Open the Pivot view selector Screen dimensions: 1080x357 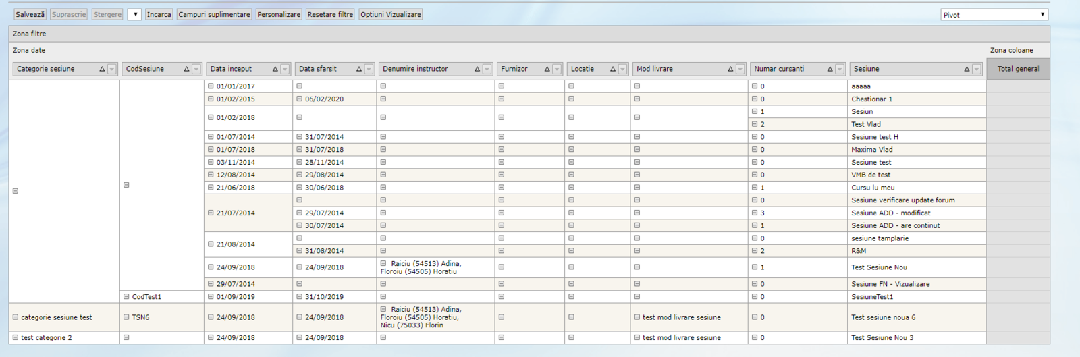(x=994, y=14)
